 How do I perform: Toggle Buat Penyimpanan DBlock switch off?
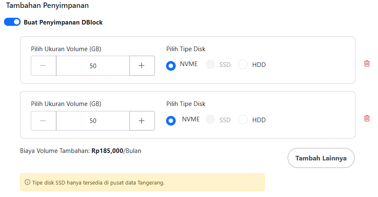click(12, 22)
